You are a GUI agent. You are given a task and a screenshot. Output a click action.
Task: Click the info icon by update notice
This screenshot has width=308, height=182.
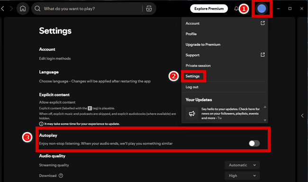click(41, 124)
